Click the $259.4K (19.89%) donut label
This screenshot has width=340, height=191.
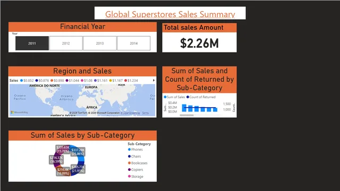click(63, 171)
